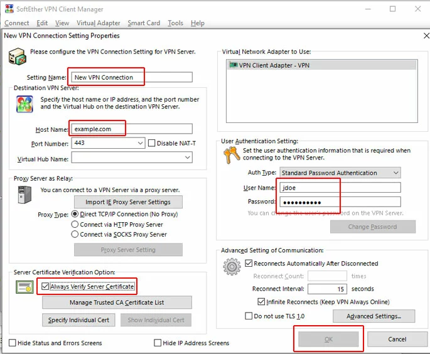
Task: Click the VPN connection setting icon at top-left
Action: 16,57
